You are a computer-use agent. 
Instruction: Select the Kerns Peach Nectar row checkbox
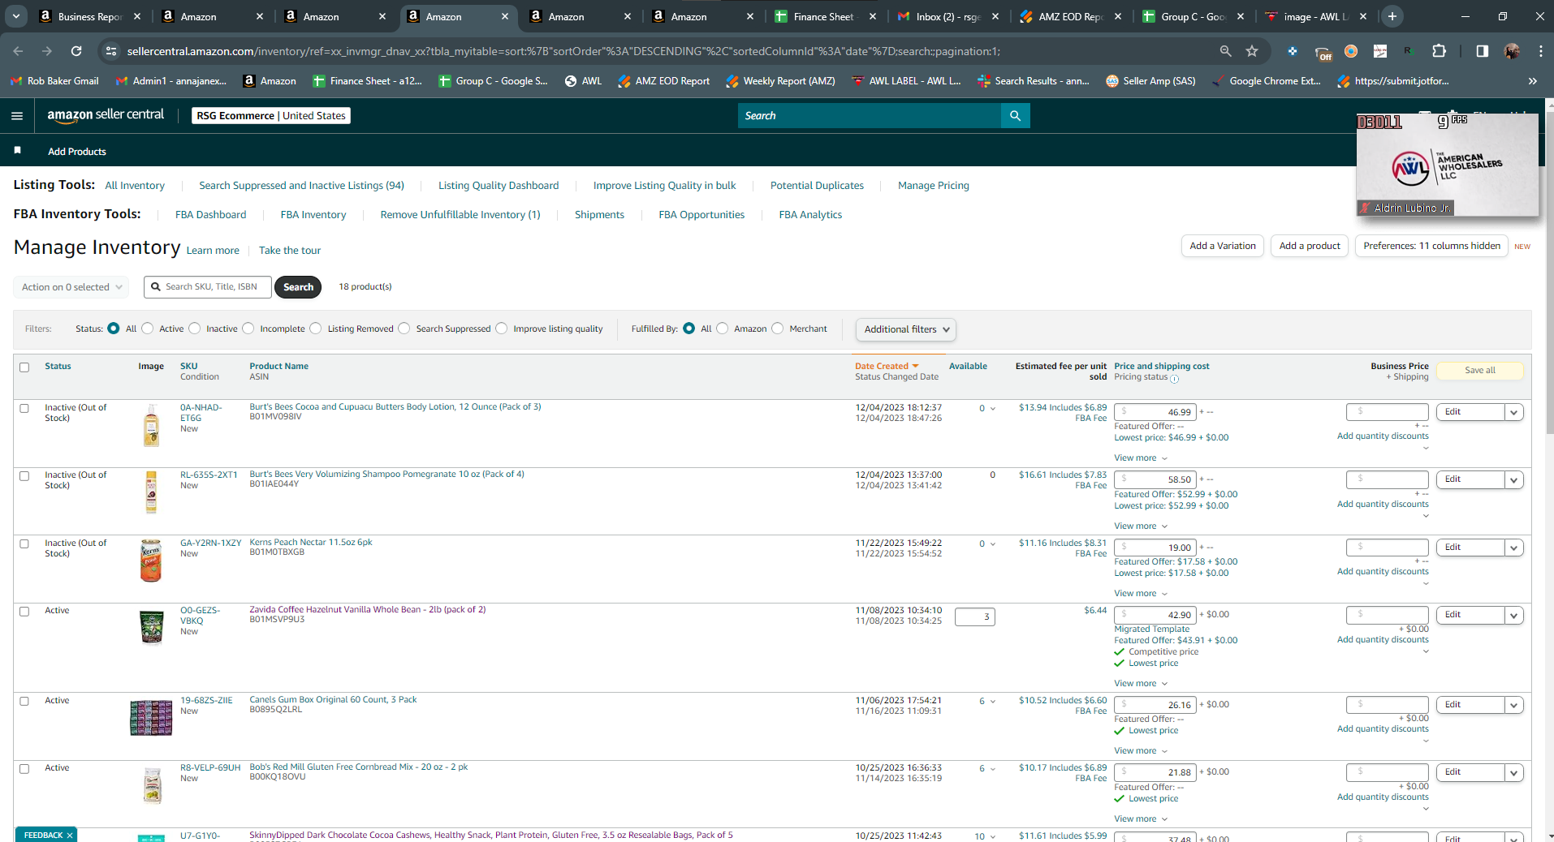pos(24,544)
